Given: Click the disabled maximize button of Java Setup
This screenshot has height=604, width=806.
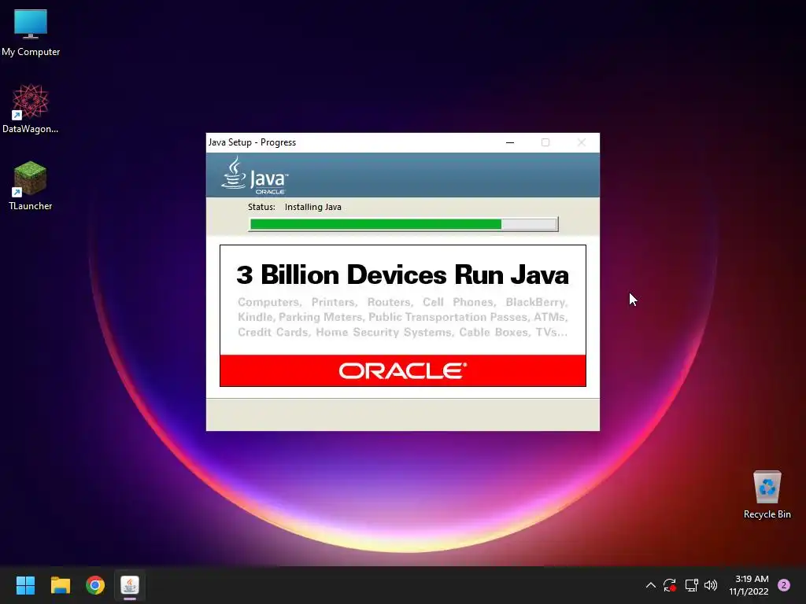Looking at the screenshot, I should coord(545,142).
